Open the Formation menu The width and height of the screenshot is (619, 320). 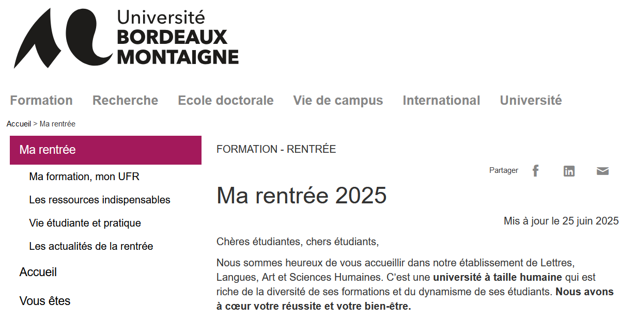pos(41,100)
